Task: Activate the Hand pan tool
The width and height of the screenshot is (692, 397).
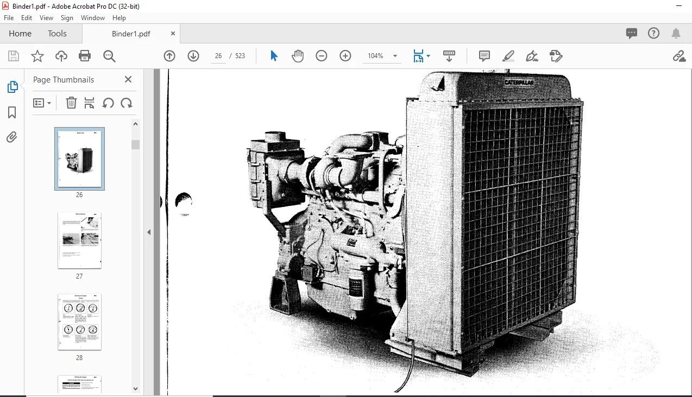Action: click(298, 56)
